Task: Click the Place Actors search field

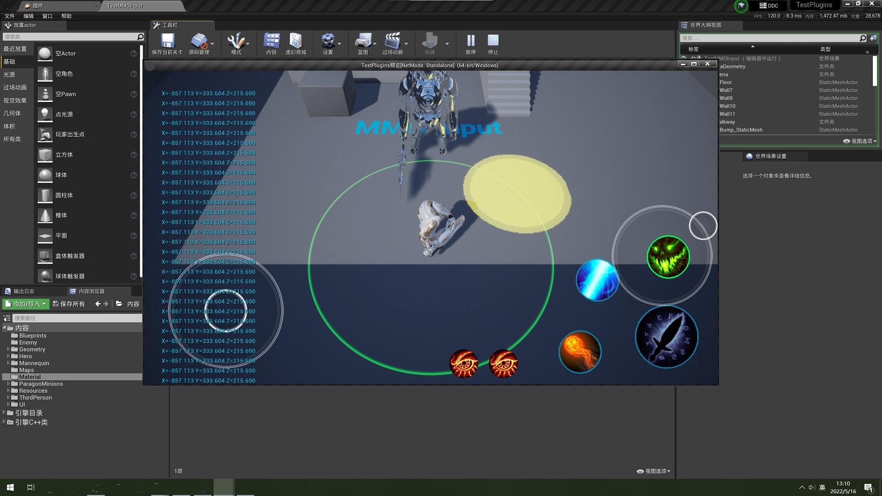Action: tap(69, 37)
